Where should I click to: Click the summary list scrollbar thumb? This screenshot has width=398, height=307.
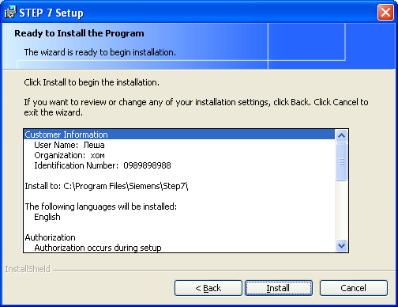pyautogui.click(x=341, y=161)
